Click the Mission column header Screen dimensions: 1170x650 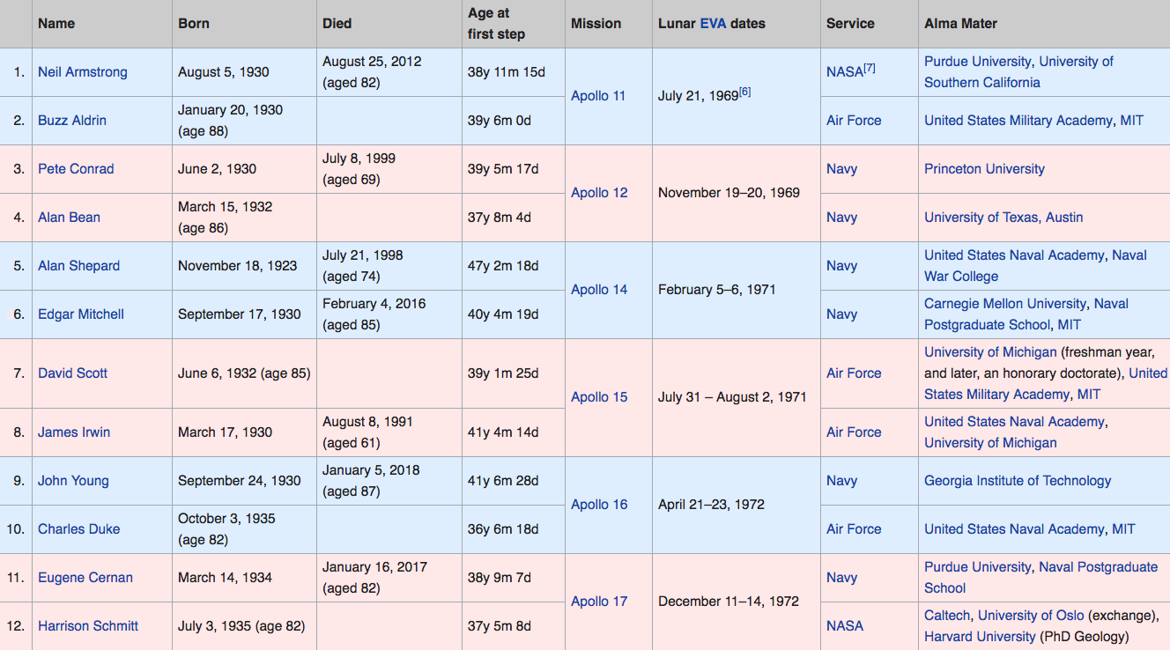coord(596,24)
